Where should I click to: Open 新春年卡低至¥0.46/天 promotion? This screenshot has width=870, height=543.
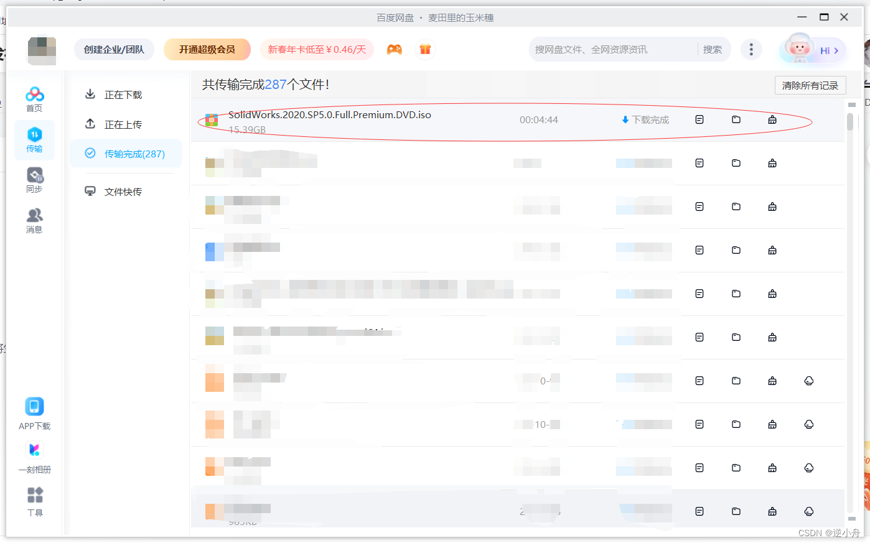coord(317,50)
